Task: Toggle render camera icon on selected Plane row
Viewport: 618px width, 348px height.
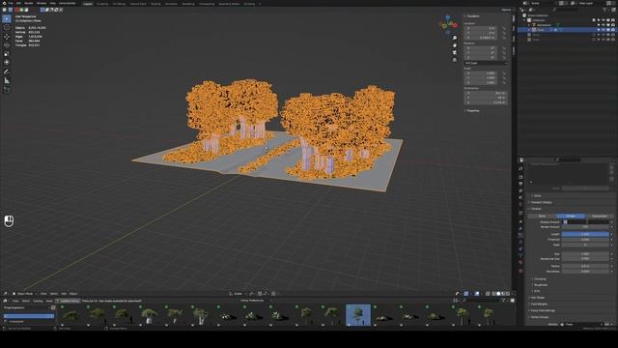Action: coord(612,30)
